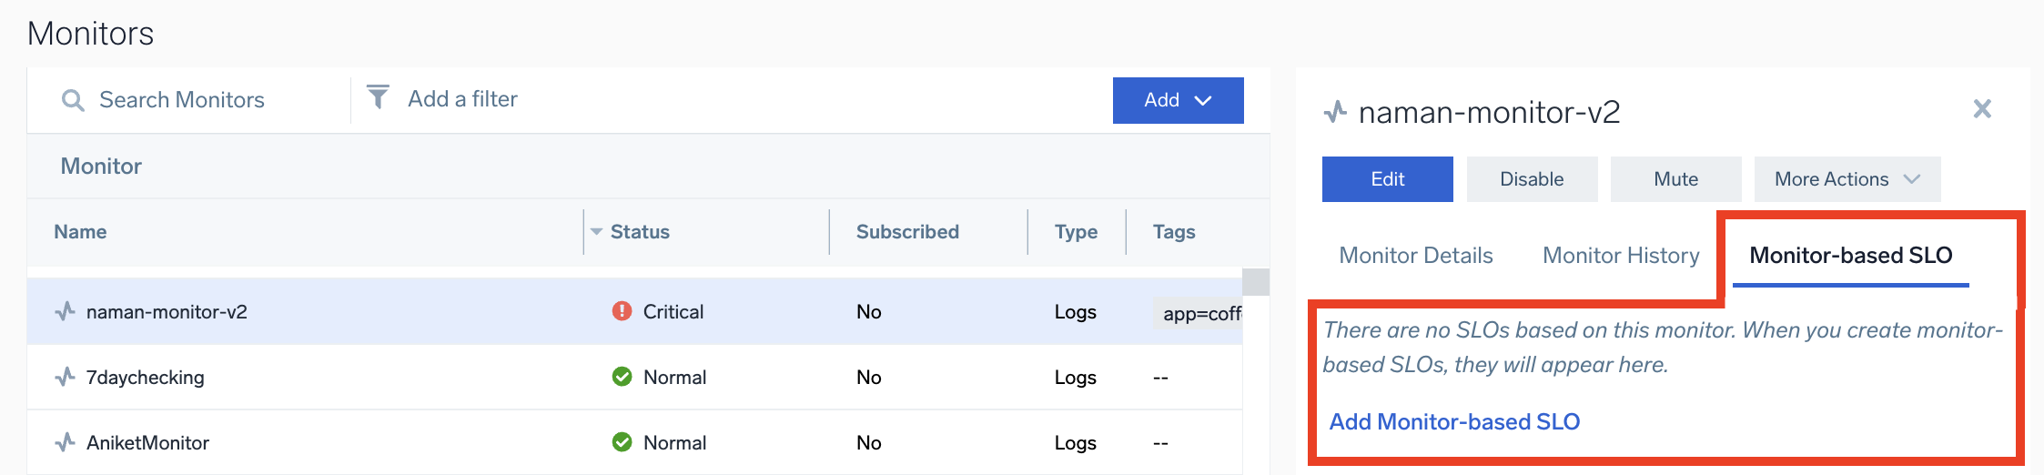Click the search magnifier icon

coord(73,100)
